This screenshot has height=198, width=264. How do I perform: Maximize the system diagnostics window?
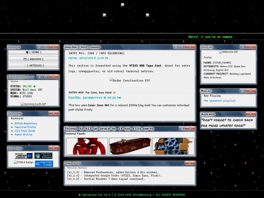click(x=45, y=77)
